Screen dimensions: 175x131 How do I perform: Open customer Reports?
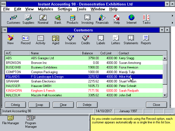[146, 40]
